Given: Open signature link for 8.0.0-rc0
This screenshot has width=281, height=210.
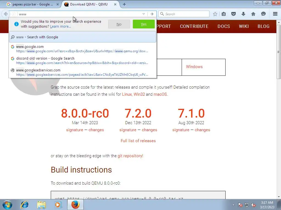Looking at the screenshot, I should 75,130.
